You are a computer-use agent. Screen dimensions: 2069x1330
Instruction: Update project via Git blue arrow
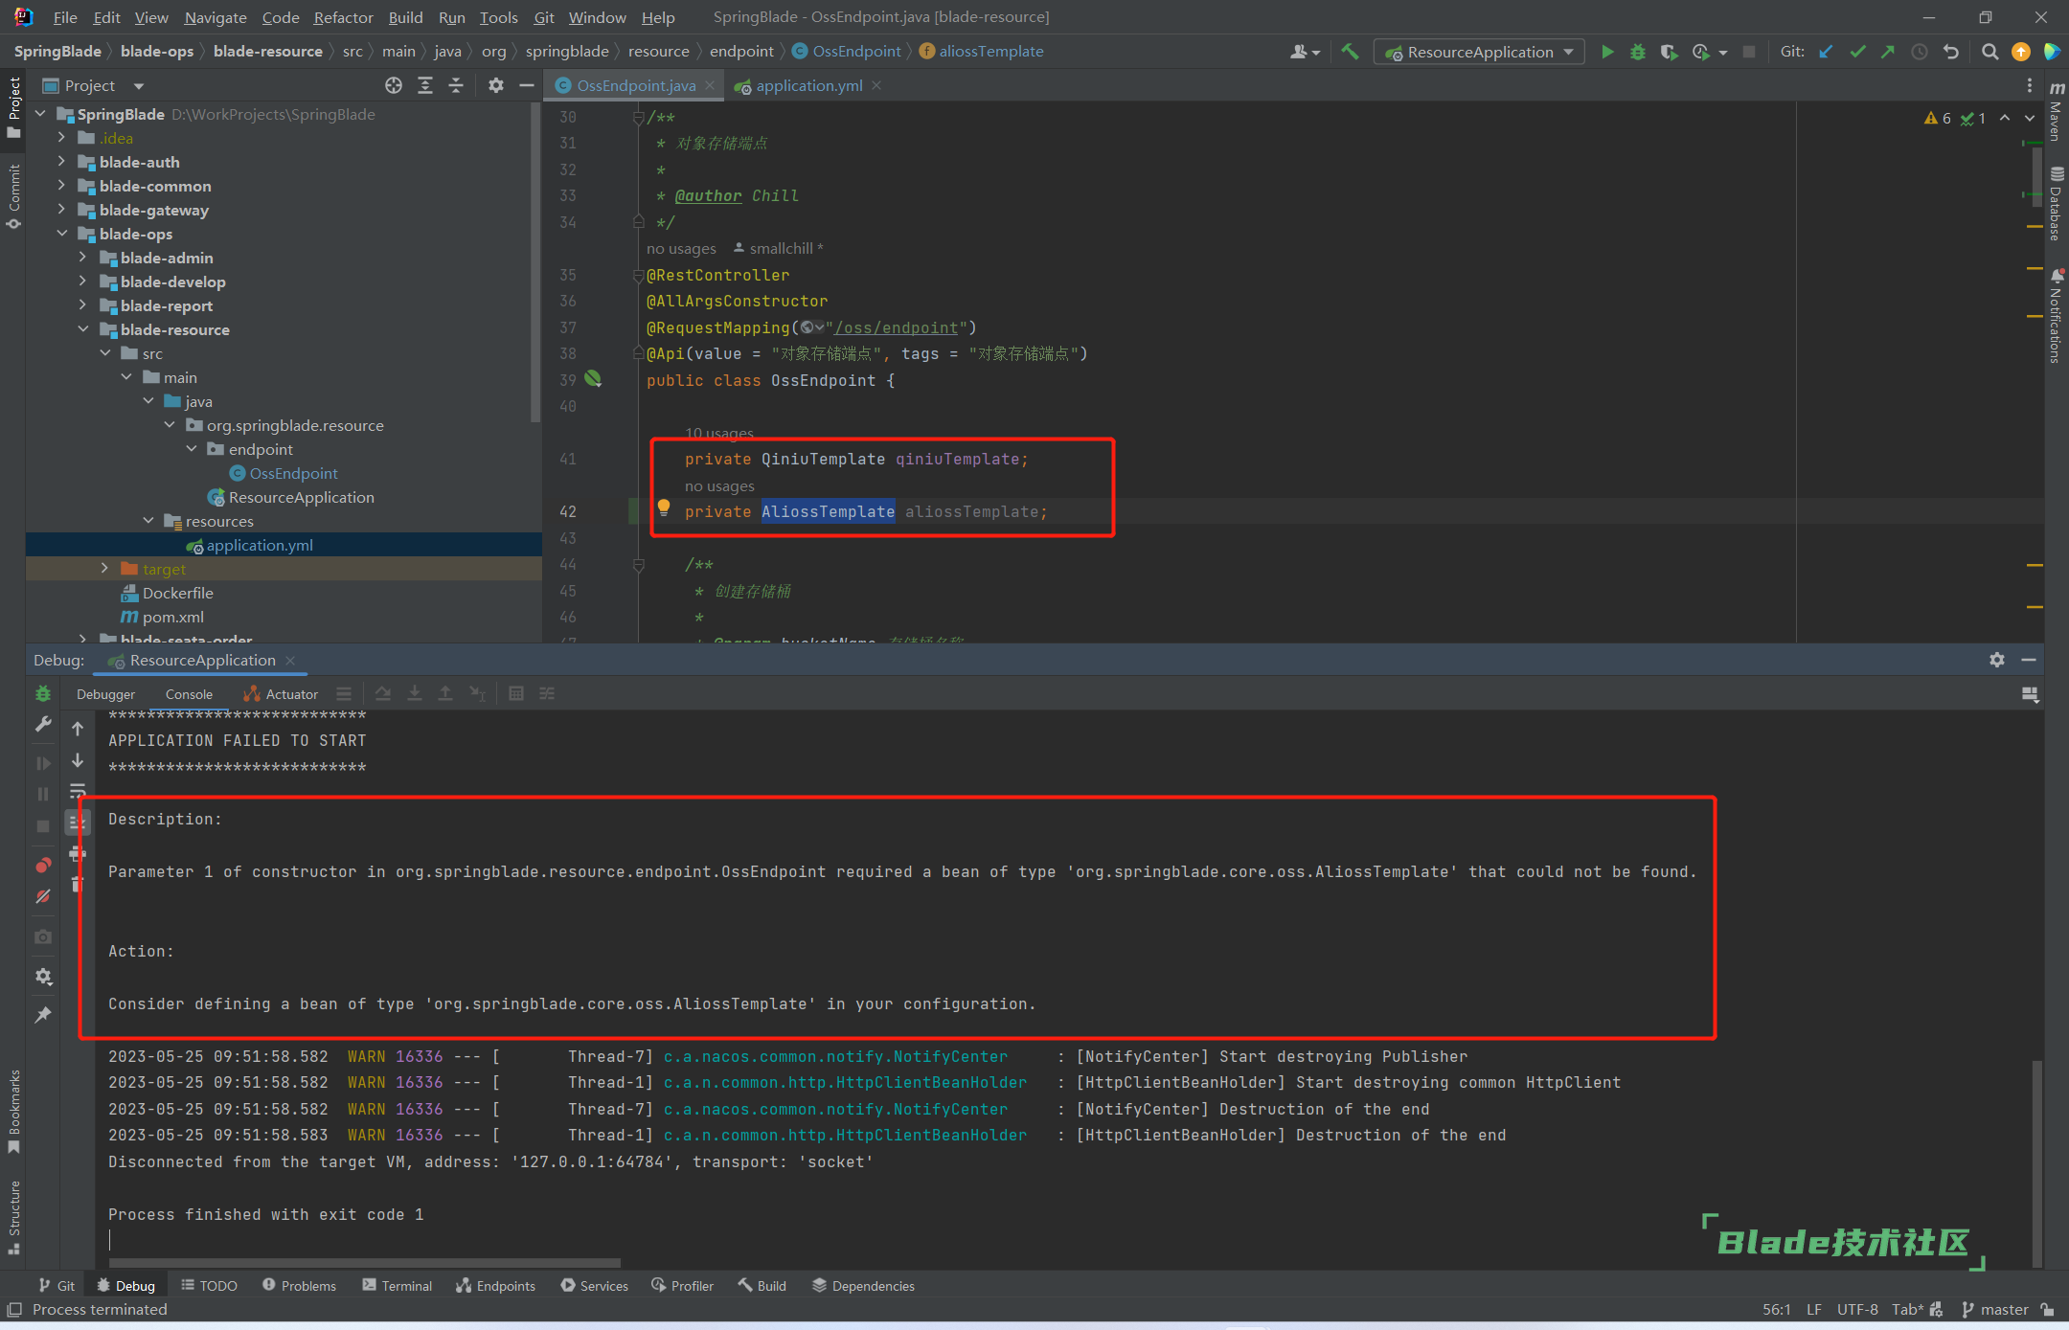pyautogui.click(x=1827, y=52)
